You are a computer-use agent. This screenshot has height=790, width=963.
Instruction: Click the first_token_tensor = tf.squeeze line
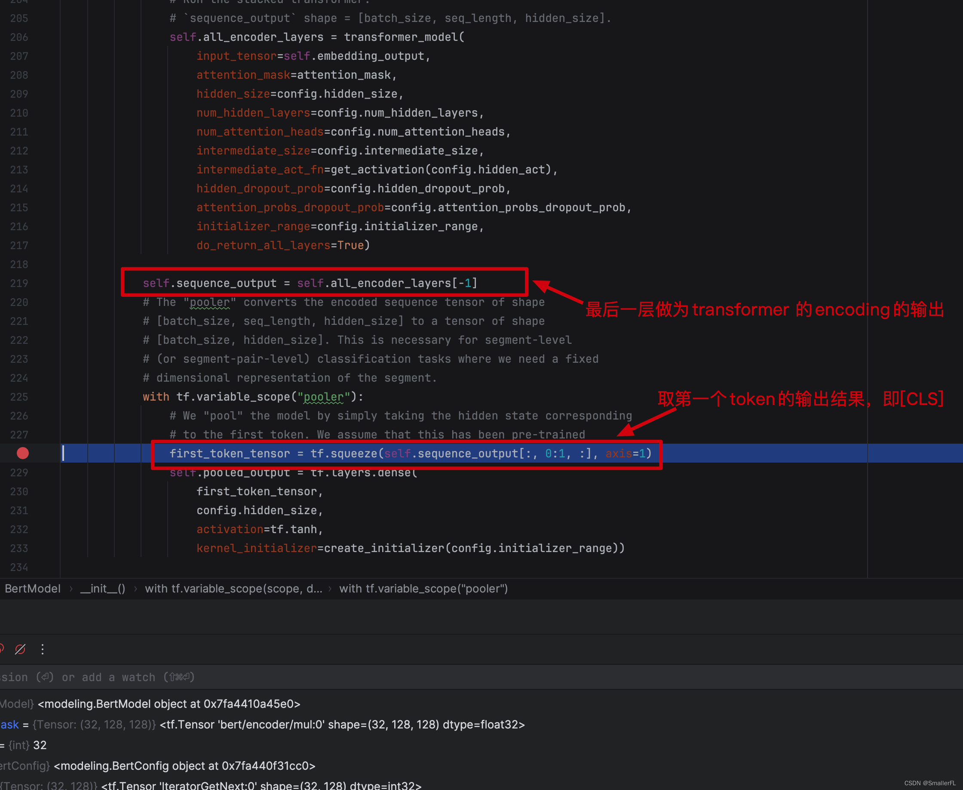pos(411,453)
